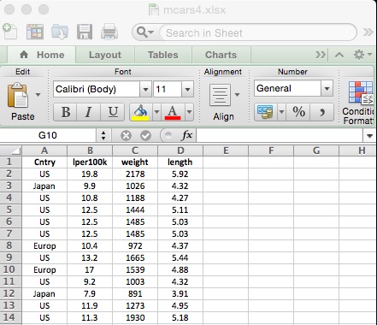The width and height of the screenshot is (377, 325).
Task: Select column G header
Action: click(316, 151)
